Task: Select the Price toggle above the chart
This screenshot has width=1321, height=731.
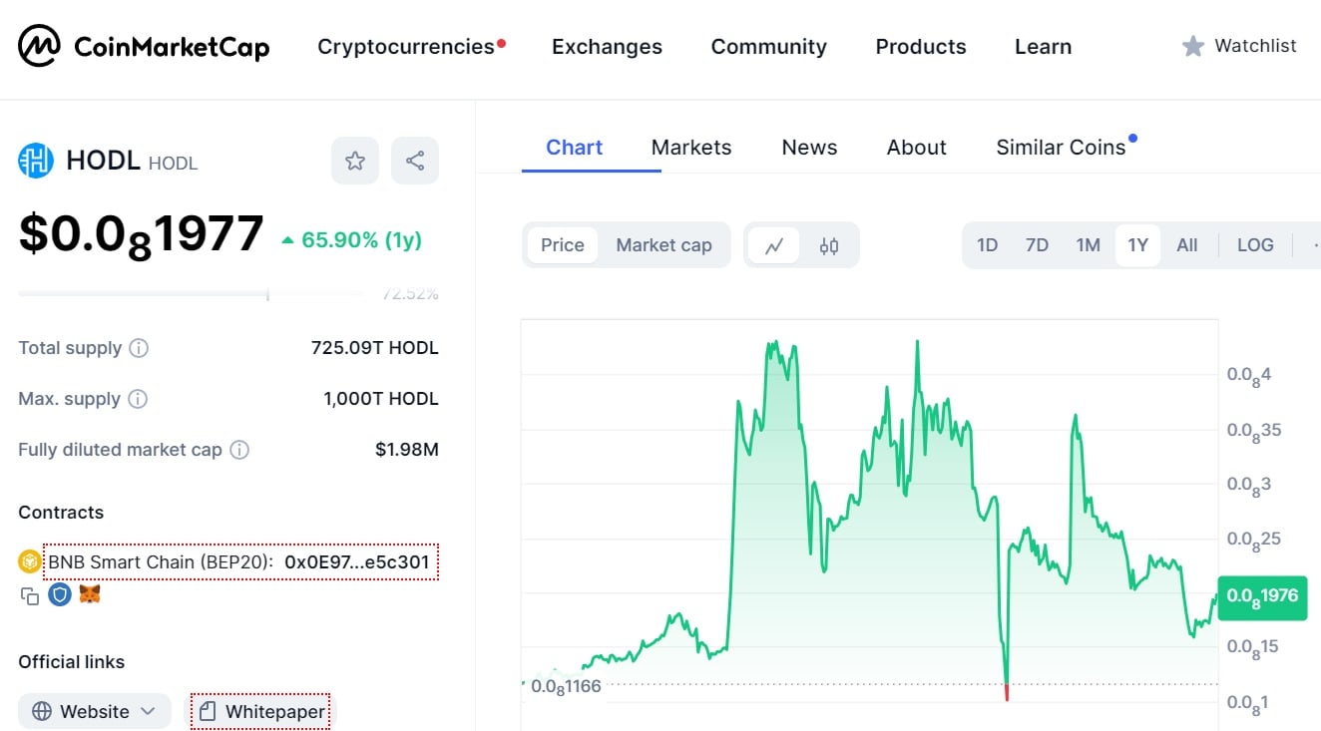Action: click(562, 244)
